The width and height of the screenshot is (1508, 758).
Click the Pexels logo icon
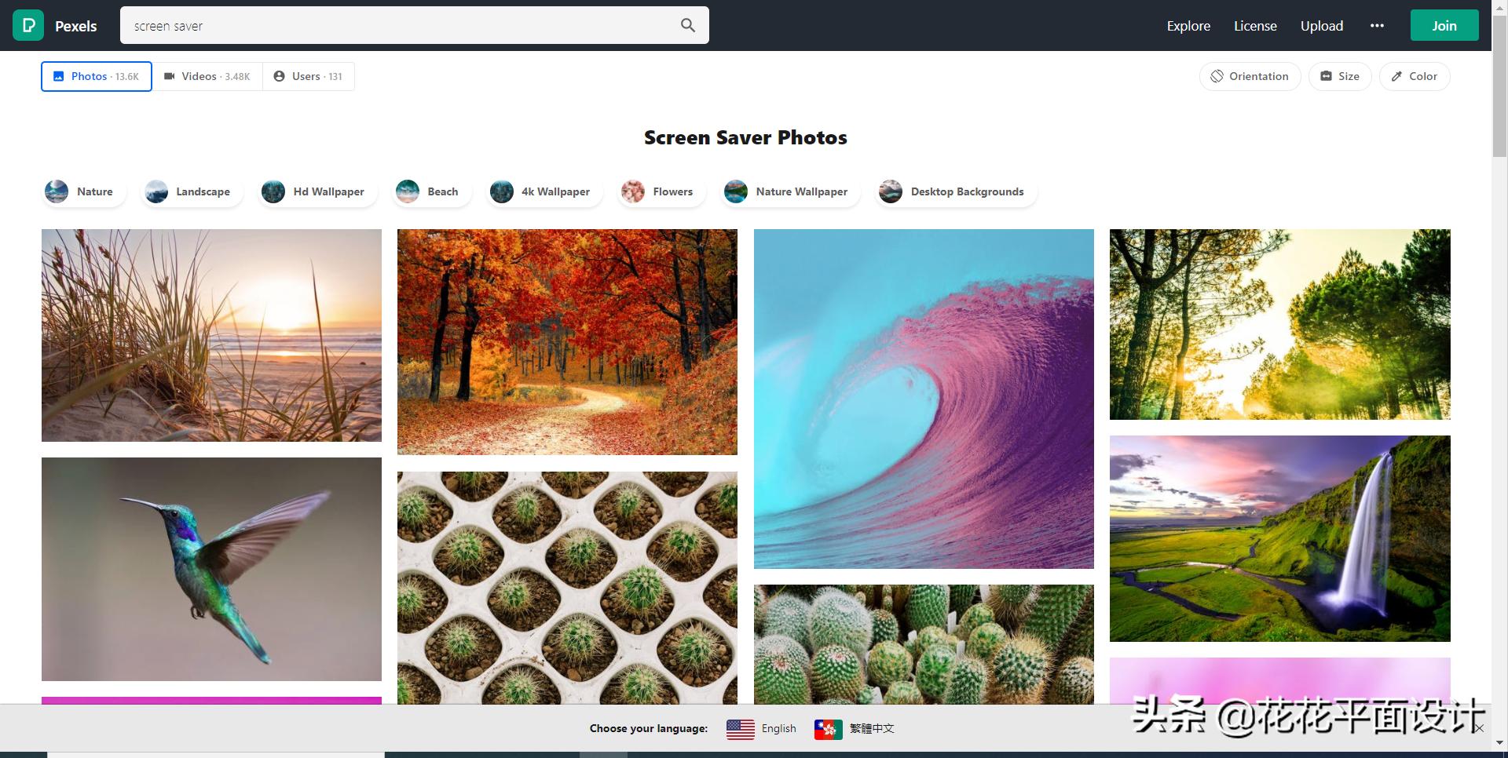click(28, 25)
